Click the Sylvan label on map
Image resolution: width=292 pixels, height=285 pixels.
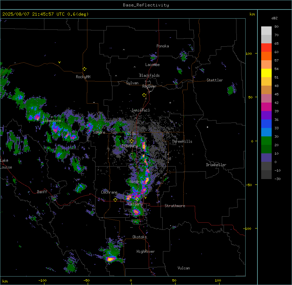[132, 83]
